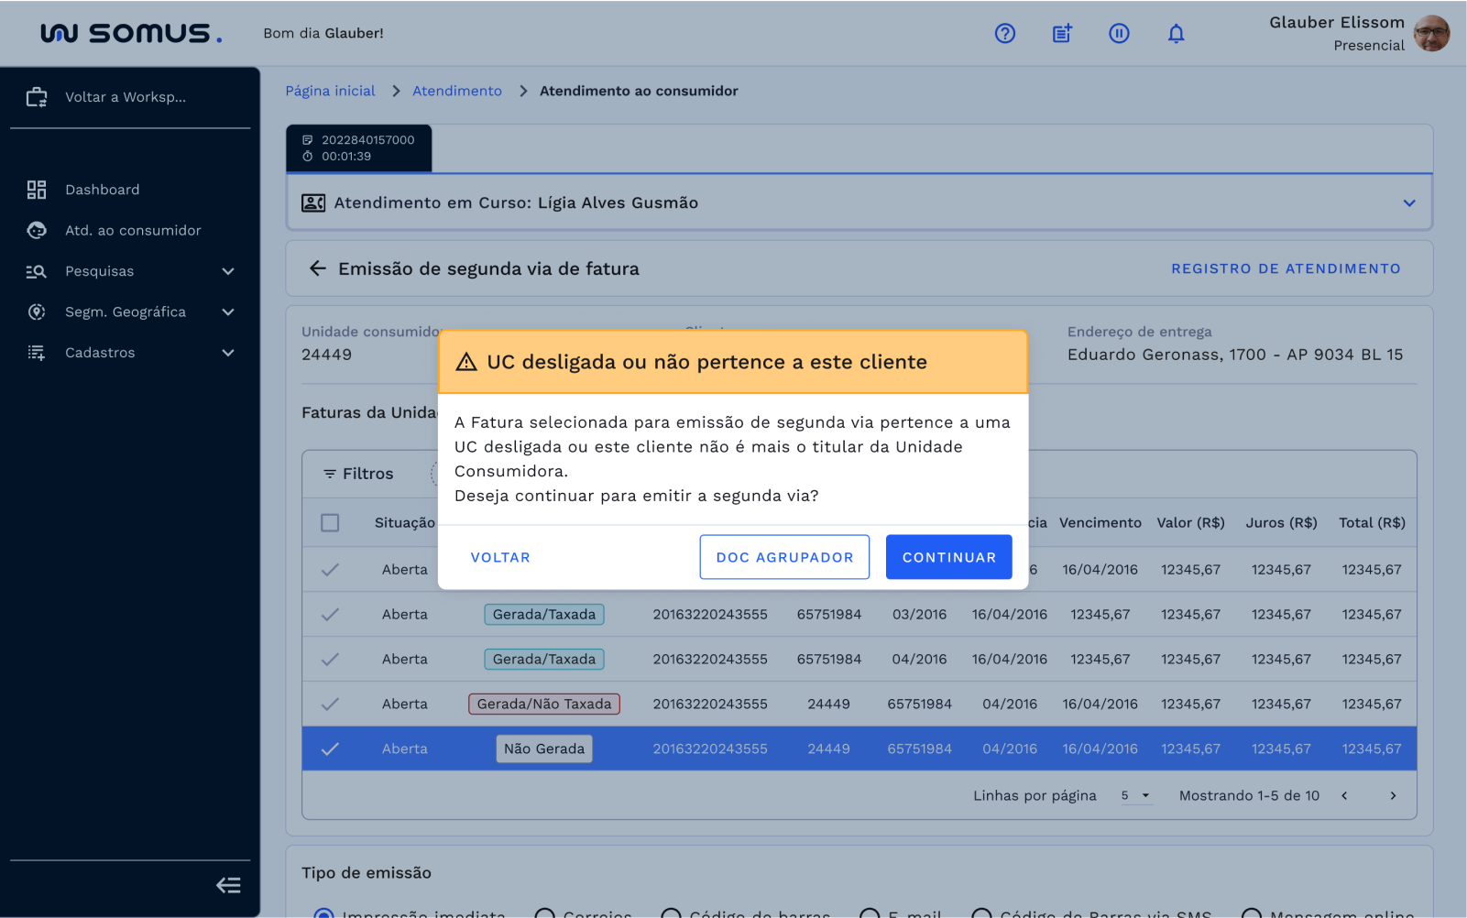The image size is (1467, 918).
Task: Expand the Atendimento em Curso panel
Action: coord(1408,203)
